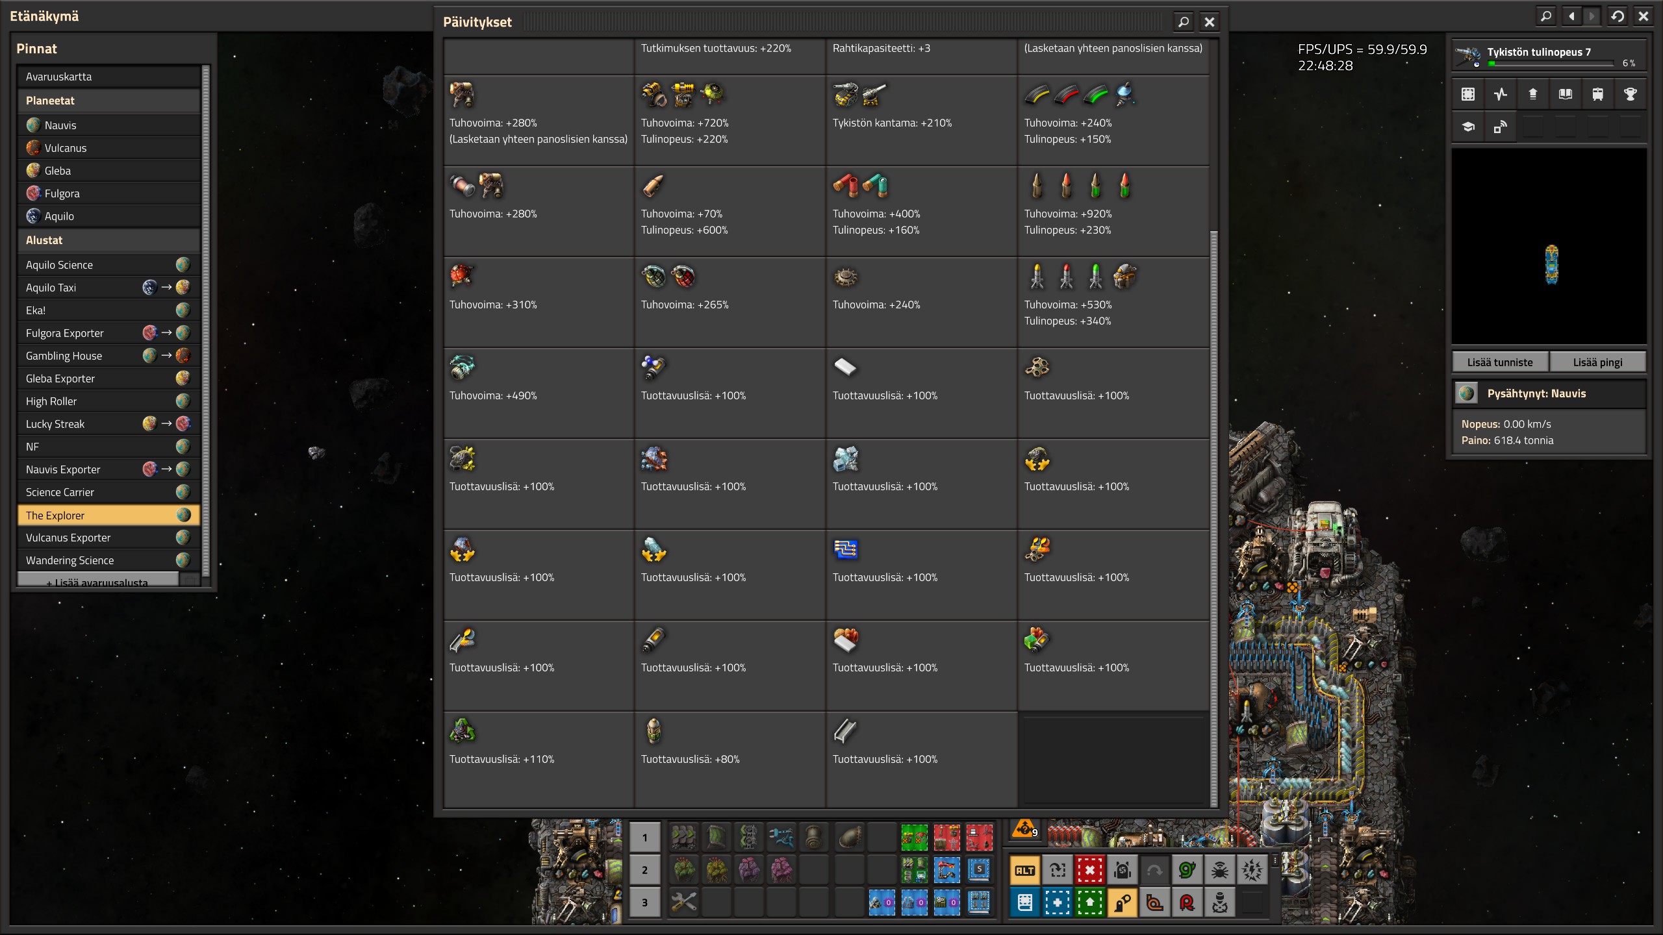Open the remote view satellite icon
The height and width of the screenshot is (935, 1663).
(1501, 127)
